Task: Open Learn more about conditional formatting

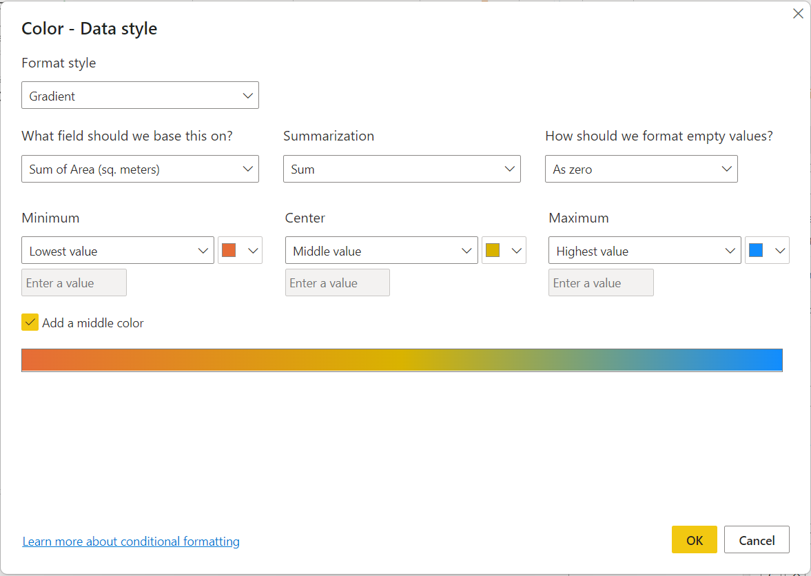Action: (131, 541)
